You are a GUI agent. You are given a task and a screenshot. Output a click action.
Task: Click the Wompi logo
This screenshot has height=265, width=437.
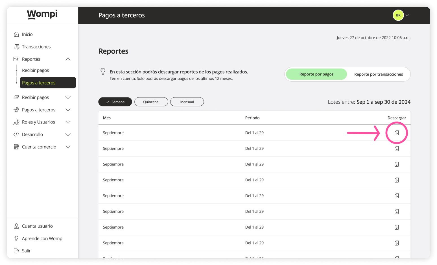pyautogui.click(x=42, y=14)
